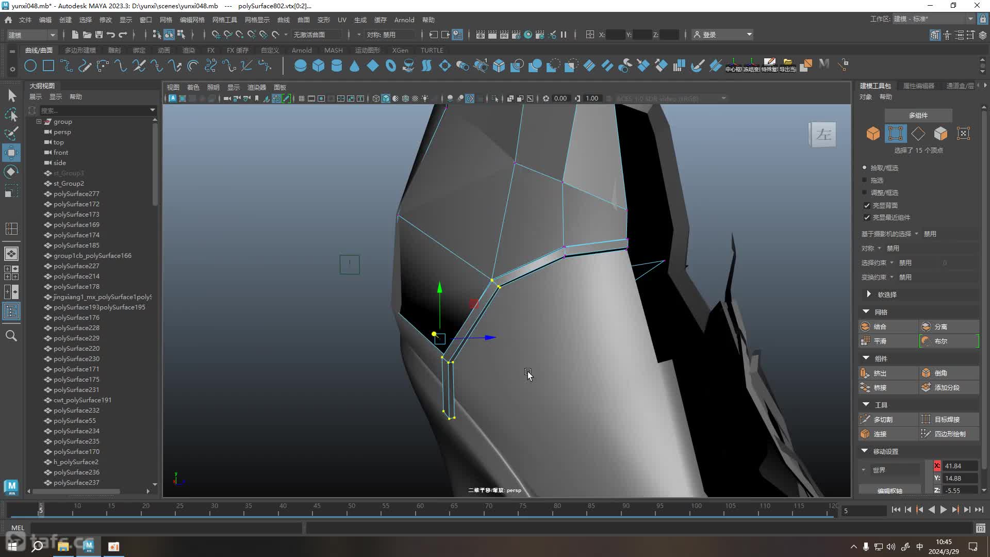This screenshot has width=990, height=557.
Task: Switch to the TURTLE shelf tab
Action: click(432, 50)
